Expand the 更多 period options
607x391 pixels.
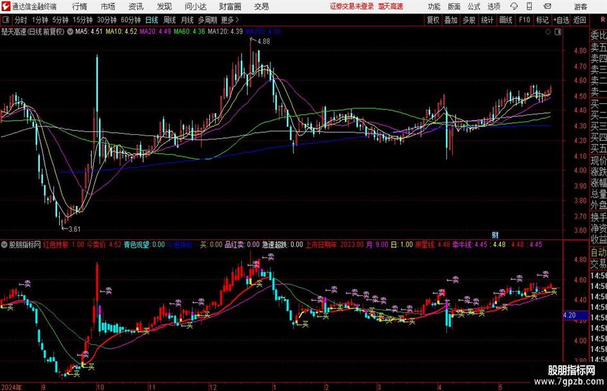230,20
